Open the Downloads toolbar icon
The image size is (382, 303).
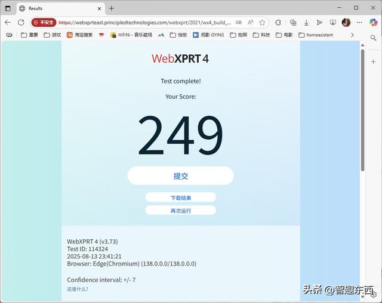pos(306,23)
